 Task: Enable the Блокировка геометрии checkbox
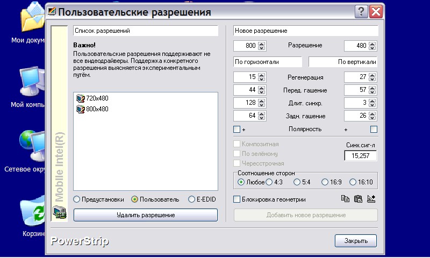(x=237, y=199)
